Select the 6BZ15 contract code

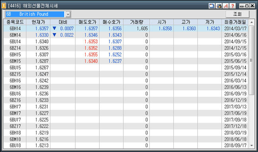coord(15,74)
